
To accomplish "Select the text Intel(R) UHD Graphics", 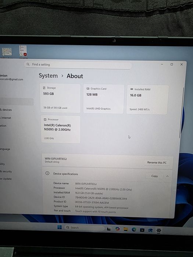I will (x=98, y=109).
